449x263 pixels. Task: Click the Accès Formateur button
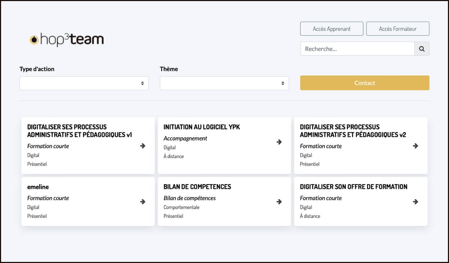click(398, 29)
